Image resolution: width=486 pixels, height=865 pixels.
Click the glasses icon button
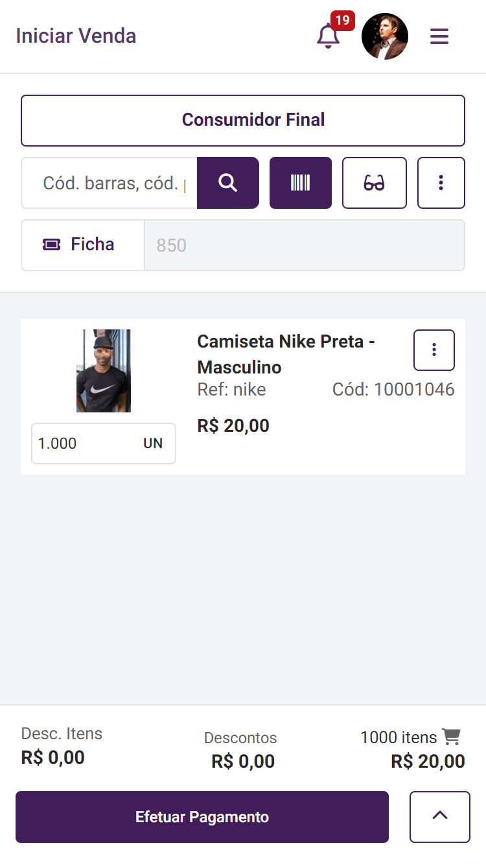(x=375, y=183)
